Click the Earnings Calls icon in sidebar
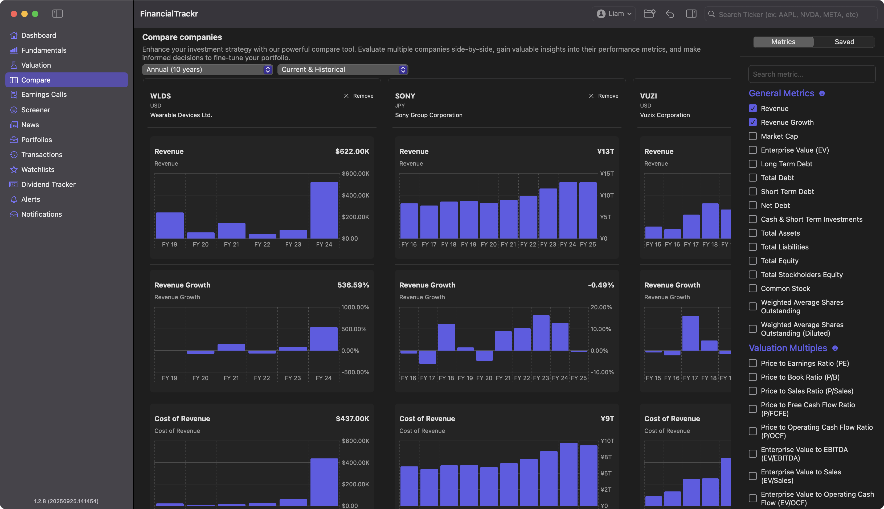The height and width of the screenshot is (509, 884). (14, 95)
